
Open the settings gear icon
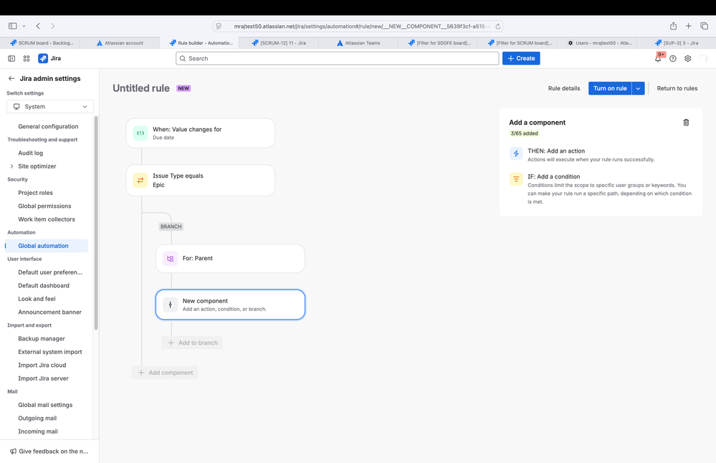pos(687,59)
